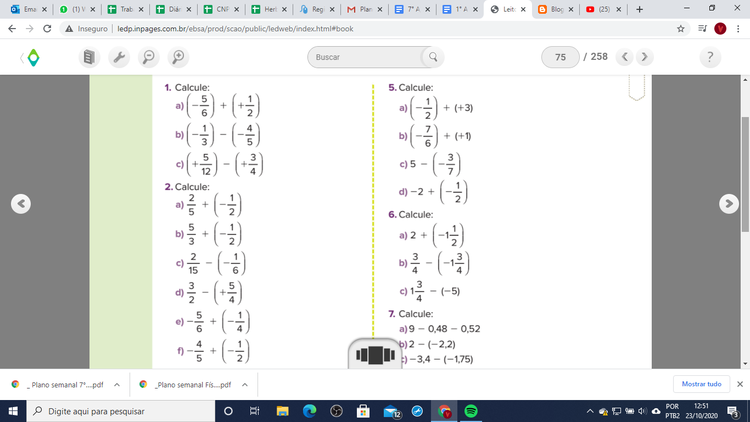
Task: Click the page number 75 field
Action: click(x=560, y=57)
